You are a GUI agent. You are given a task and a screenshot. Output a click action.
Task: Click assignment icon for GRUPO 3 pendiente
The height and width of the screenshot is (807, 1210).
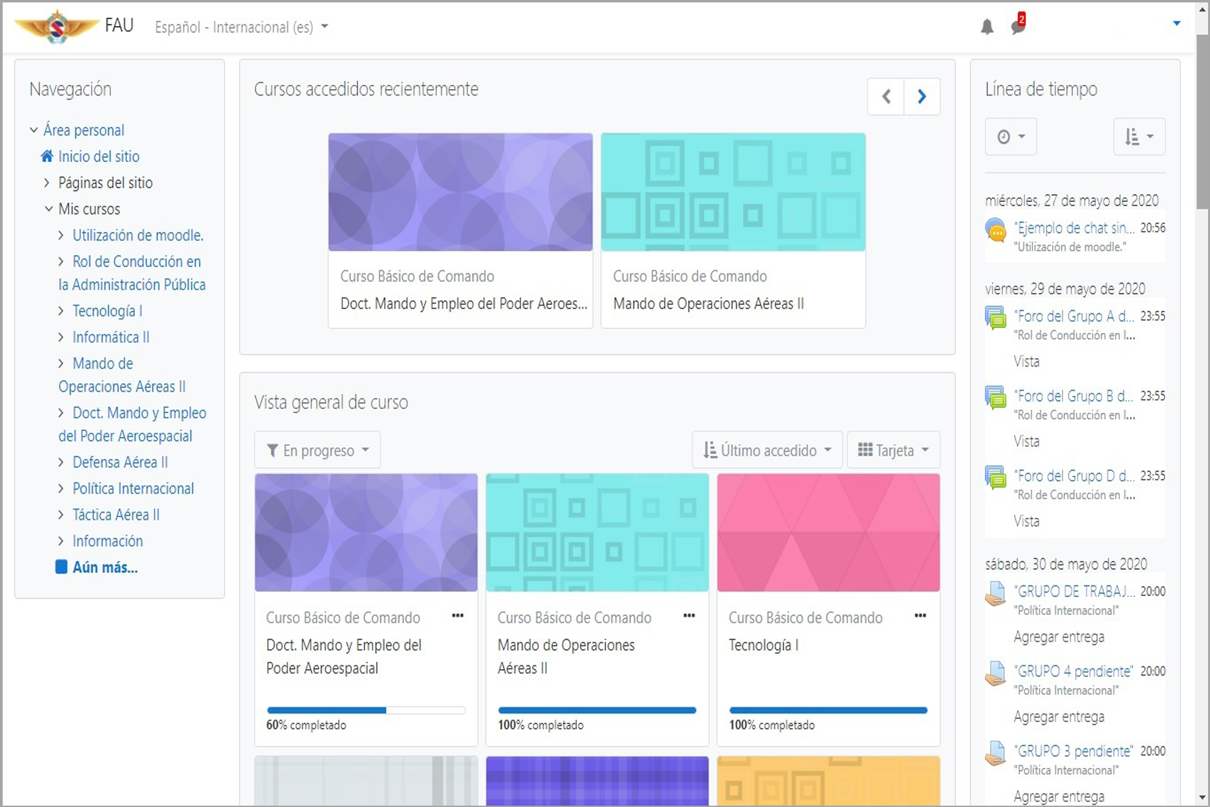tap(996, 753)
